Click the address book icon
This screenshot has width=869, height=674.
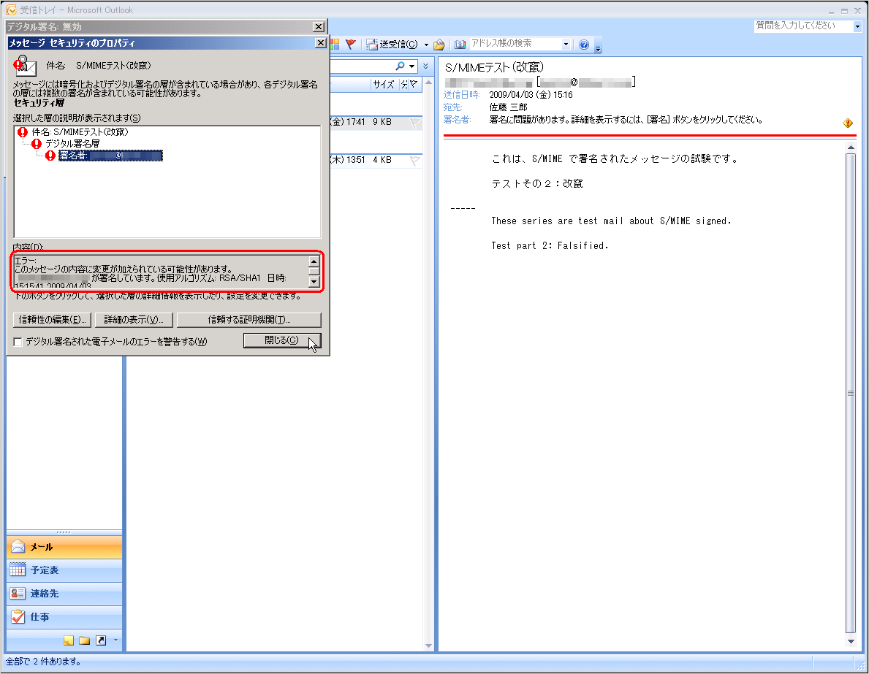pos(460,45)
